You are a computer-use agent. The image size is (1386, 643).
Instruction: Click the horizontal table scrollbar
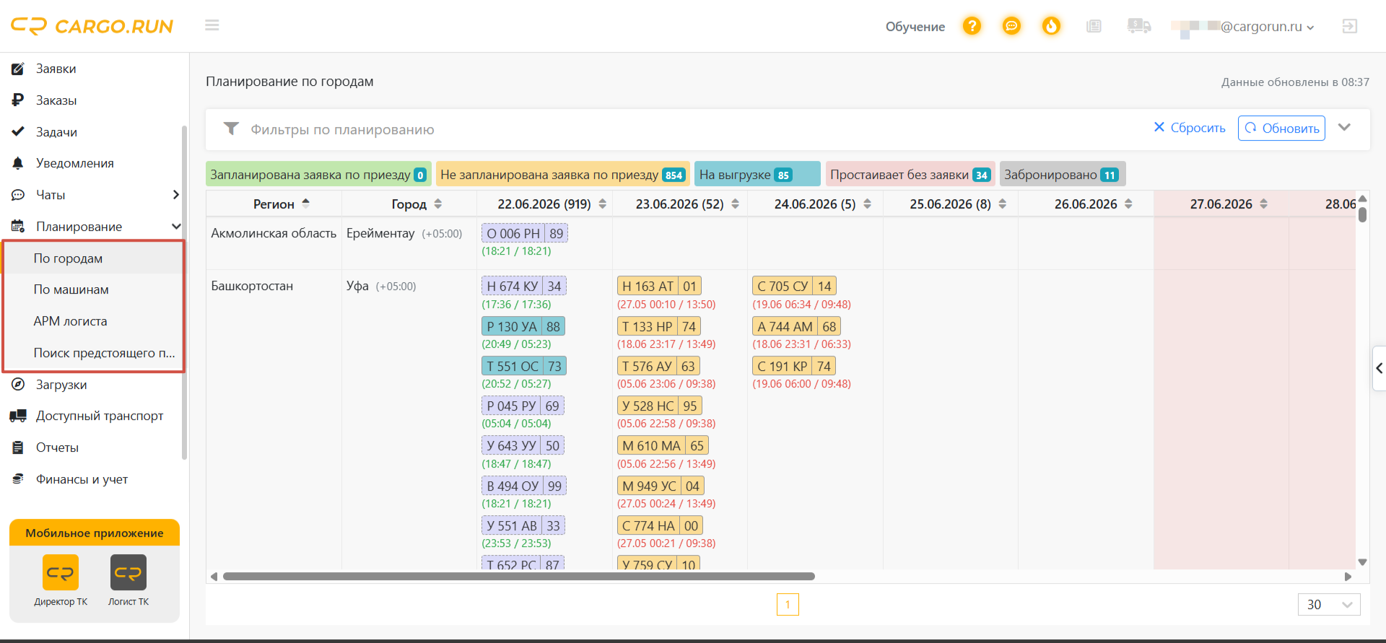click(x=518, y=577)
